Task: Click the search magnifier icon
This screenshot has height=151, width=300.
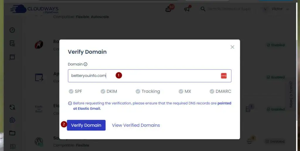Action: click(x=203, y=9)
